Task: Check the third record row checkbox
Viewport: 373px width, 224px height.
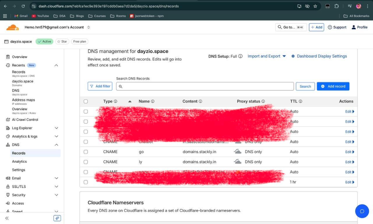Action: [x=86, y=132]
